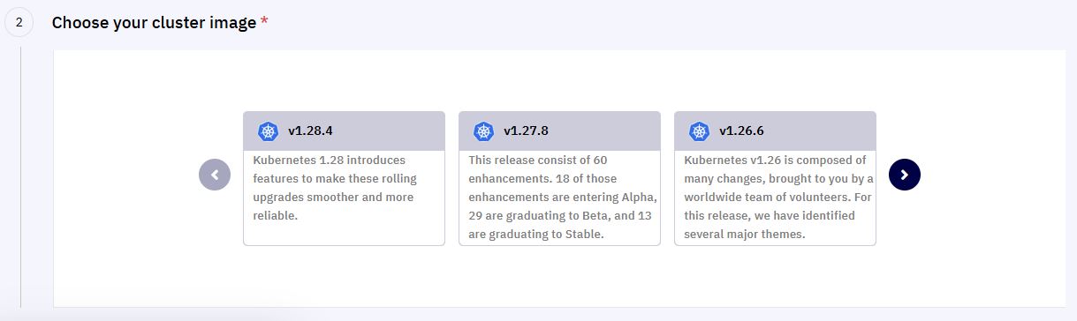Go to previous cluster images with left arrow

pyautogui.click(x=215, y=175)
